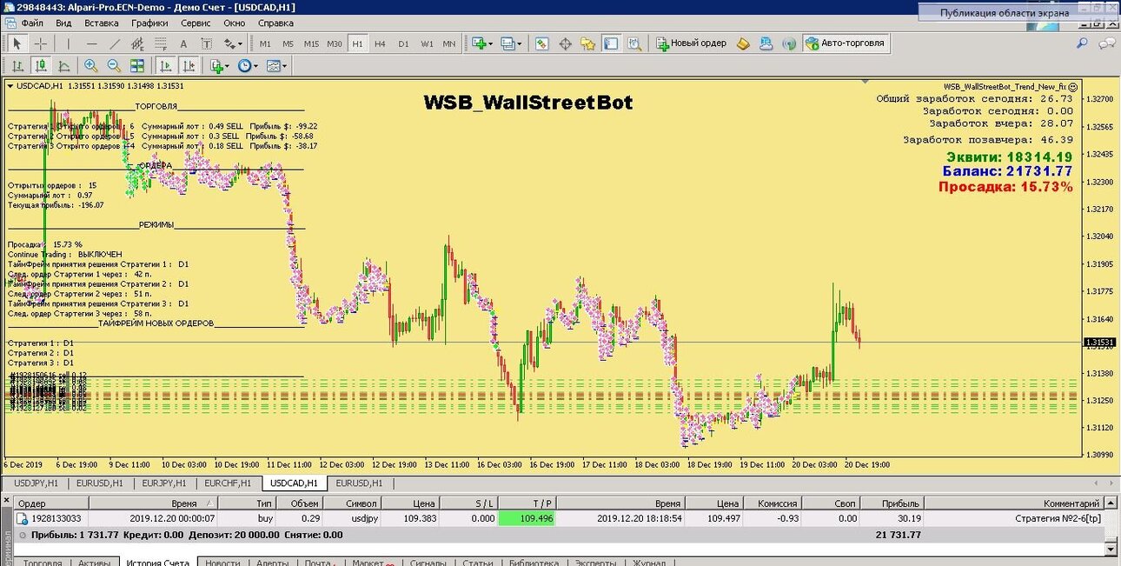Draw a vertical line on chart
Screen dimensions: 1121x566
[70, 43]
